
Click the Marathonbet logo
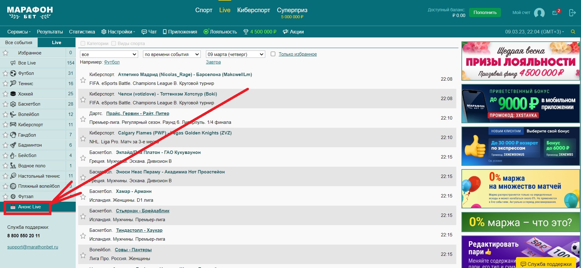[x=30, y=13]
